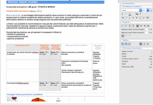Click the increase font size icon
Image resolution: width=153 pixels, height=105 pixels.
coord(123,14)
